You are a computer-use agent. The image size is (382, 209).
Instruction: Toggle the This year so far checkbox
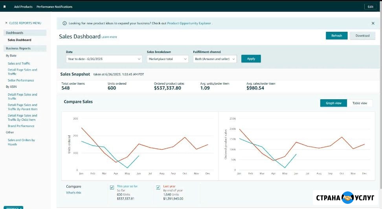112,187
